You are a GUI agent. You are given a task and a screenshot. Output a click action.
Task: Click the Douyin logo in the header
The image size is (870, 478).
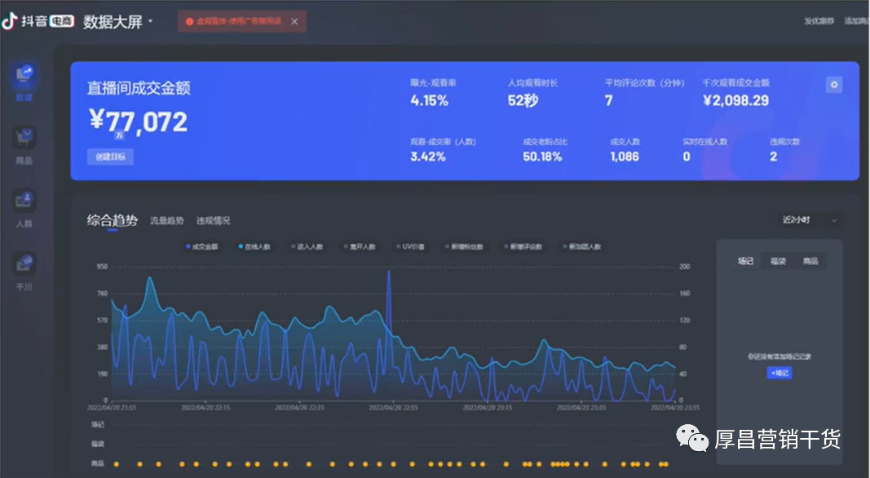pyautogui.click(x=10, y=21)
